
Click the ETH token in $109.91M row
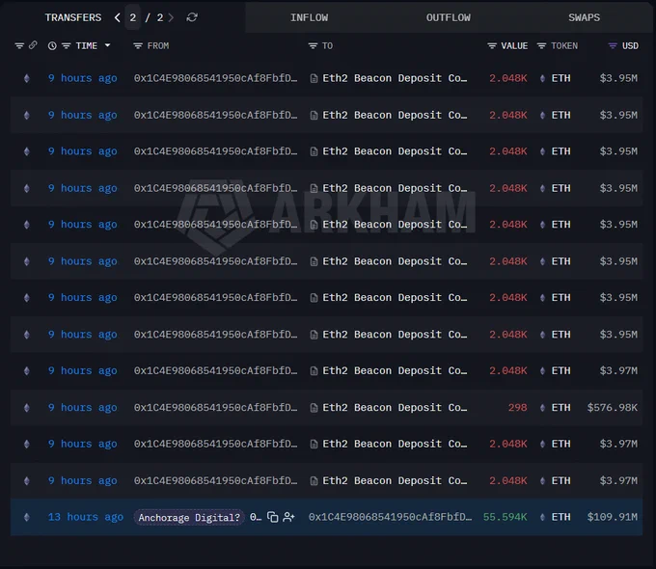click(560, 517)
